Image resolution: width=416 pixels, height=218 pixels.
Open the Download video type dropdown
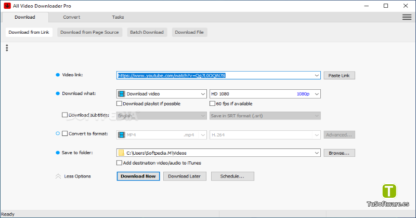[x=203, y=94]
